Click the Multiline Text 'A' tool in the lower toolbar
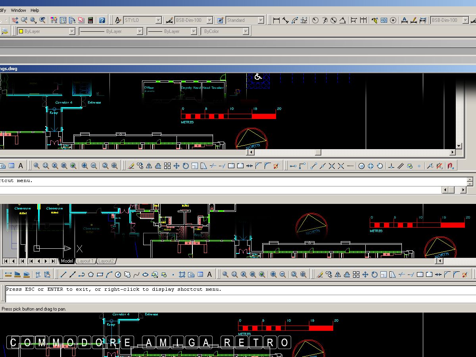The height and width of the screenshot is (357, 476). pyautogui.click(x=209, y=274)
